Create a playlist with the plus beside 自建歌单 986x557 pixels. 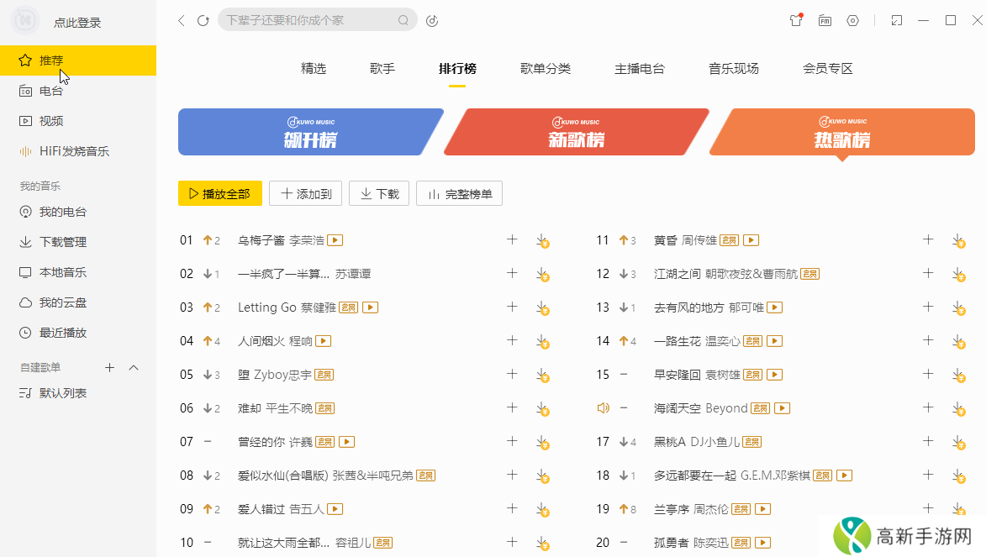tap(109, 367)
